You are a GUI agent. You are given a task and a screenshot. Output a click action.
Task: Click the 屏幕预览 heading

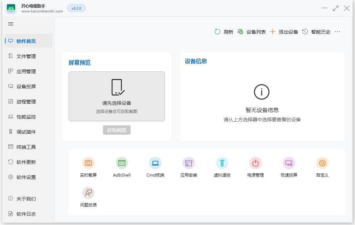80,63
